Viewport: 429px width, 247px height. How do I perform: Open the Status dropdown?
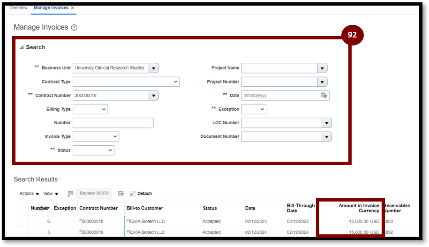(x=93, y=150)
